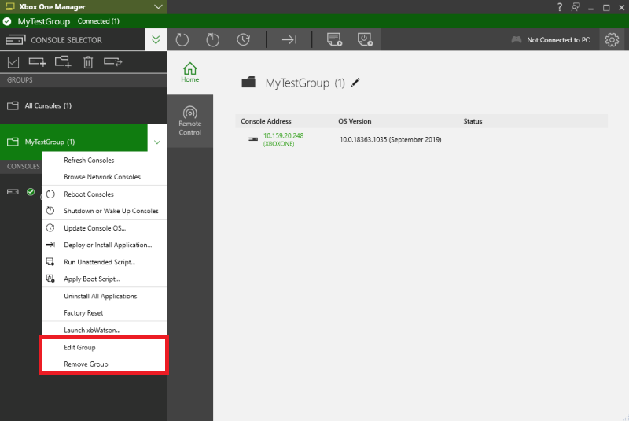Click the Status column header
Image resolution: width=629 pixels, height=421 pixels.
(x=473, y=121)
